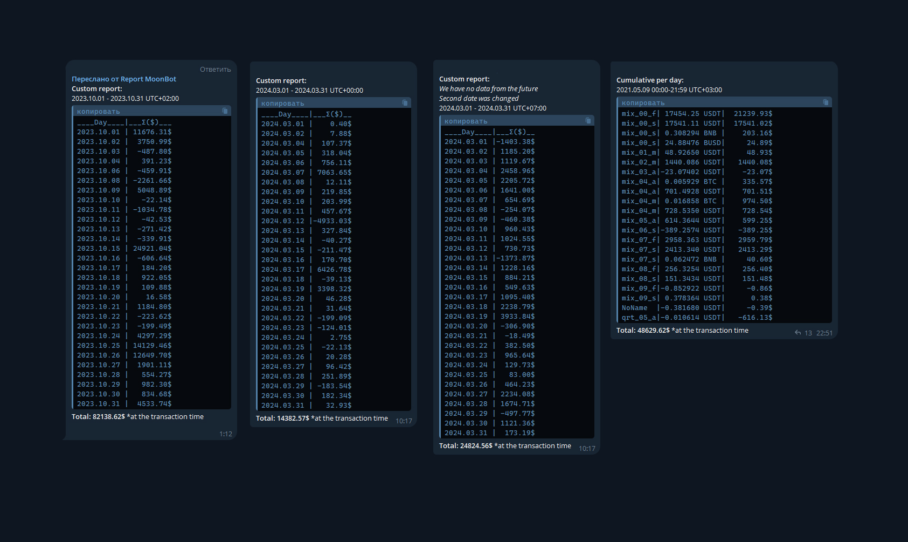Click the 1:12 timestamp on forwarded message

click(226, 434)
